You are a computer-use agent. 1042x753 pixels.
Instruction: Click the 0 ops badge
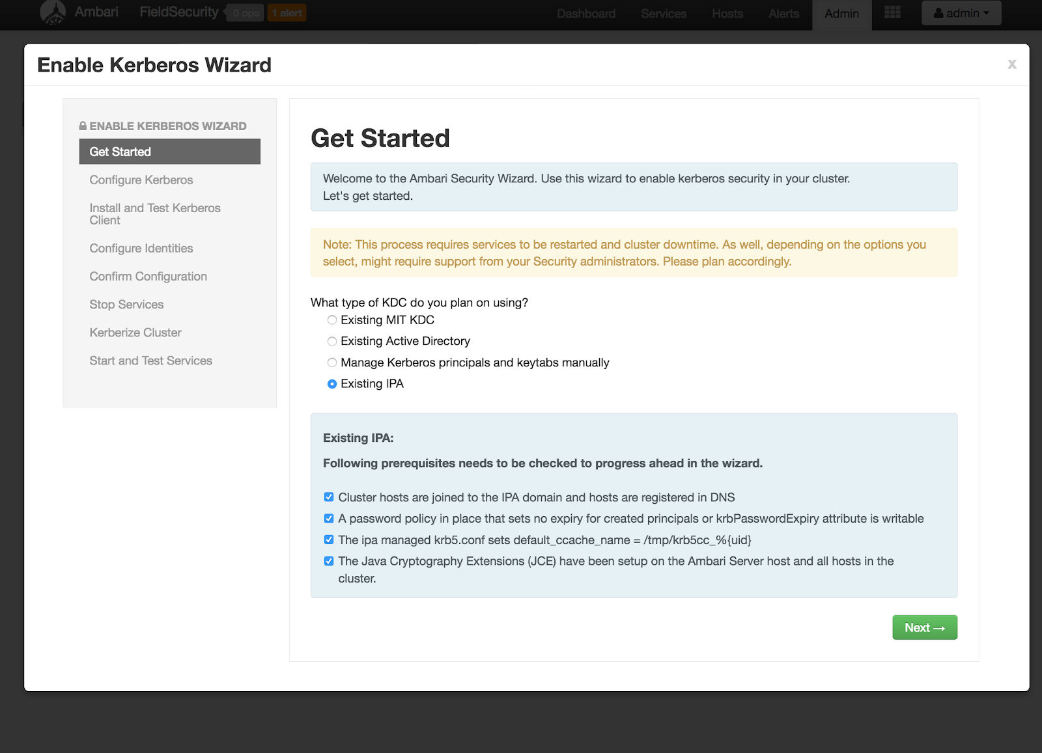pyautogui.click(x=246, y=13)
